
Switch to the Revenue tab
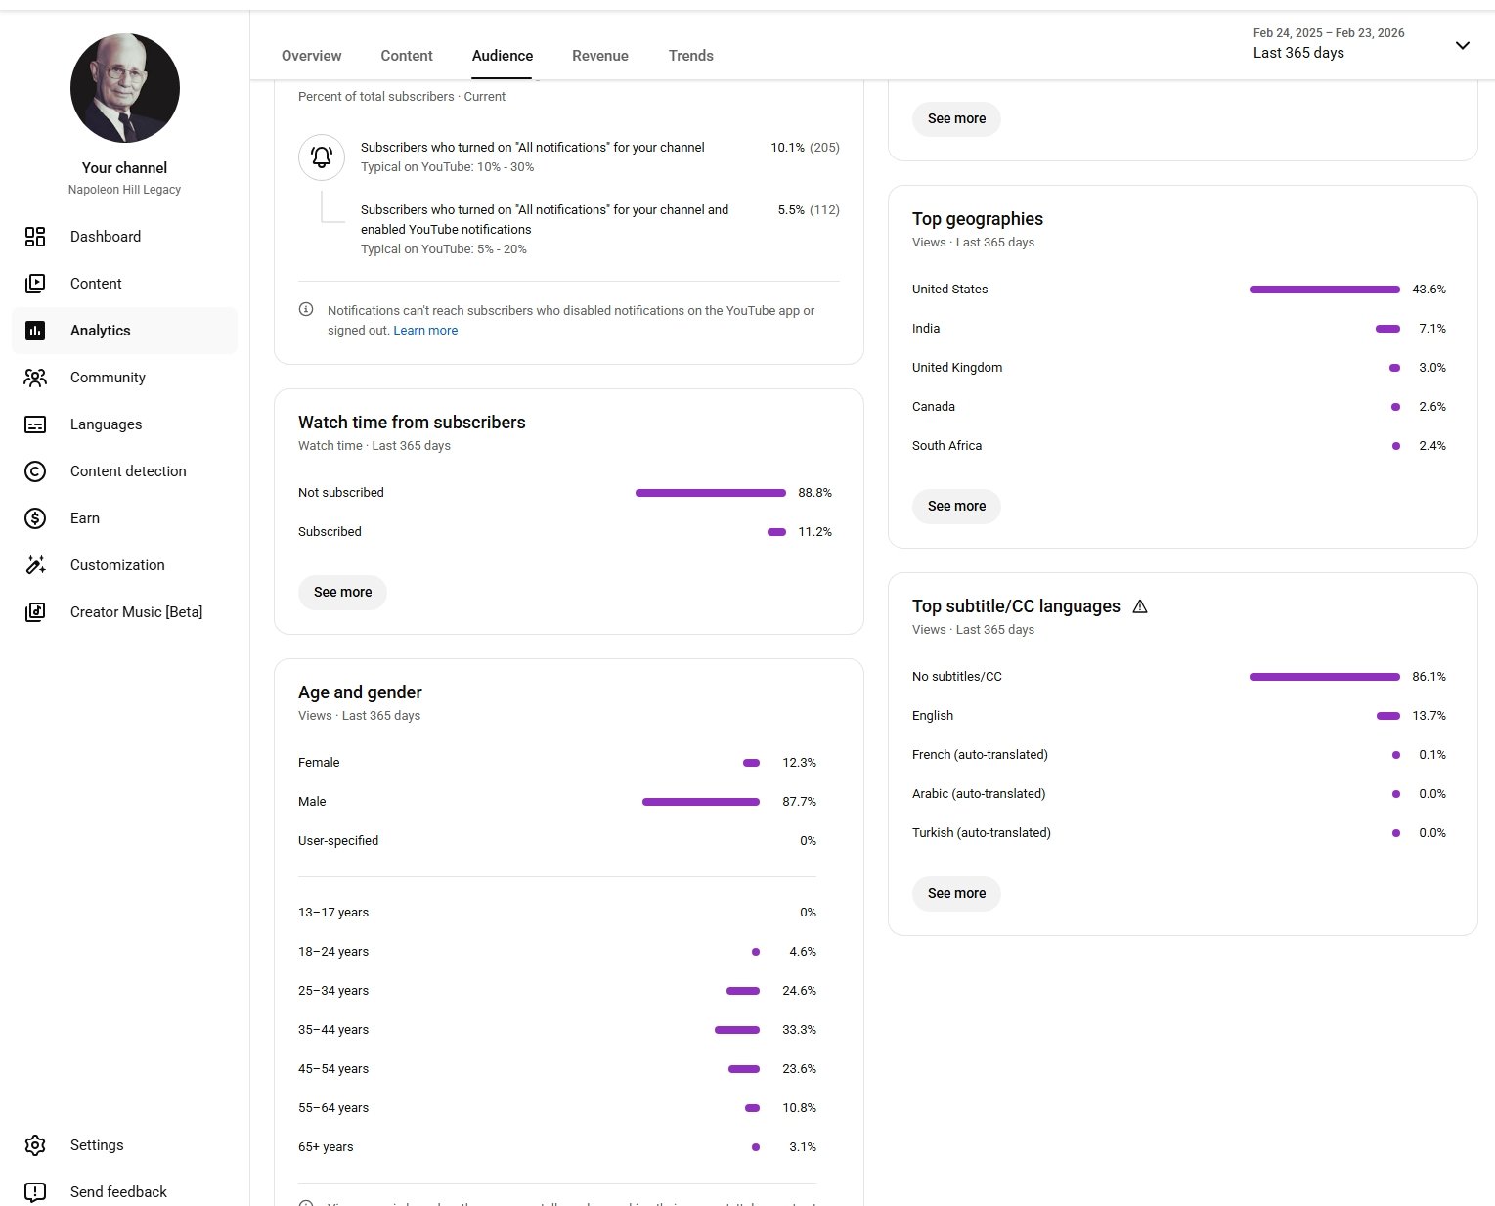(x=599, y=56)
